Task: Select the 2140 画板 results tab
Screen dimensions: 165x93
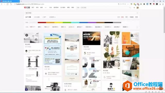Action: coord(37,17)
